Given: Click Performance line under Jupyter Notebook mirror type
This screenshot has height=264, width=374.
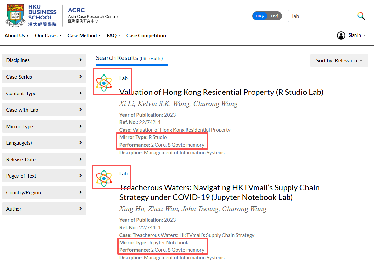Looking at the screenshot, I should pyautogui.click(x=162, y=250).
